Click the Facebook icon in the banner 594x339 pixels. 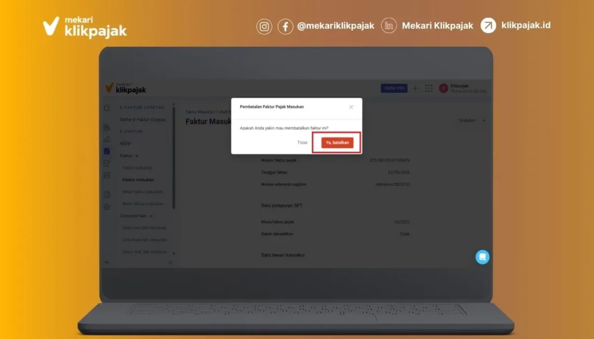285,26
